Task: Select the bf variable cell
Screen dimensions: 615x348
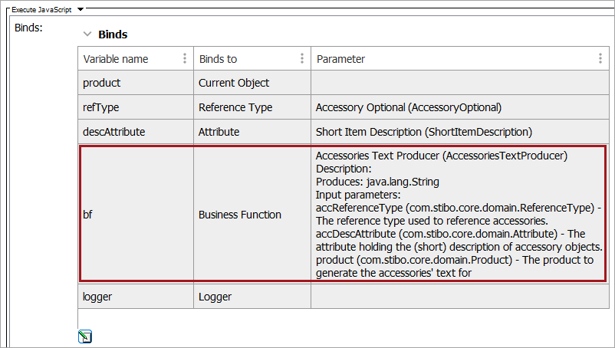Action: [x=89, y=215]
